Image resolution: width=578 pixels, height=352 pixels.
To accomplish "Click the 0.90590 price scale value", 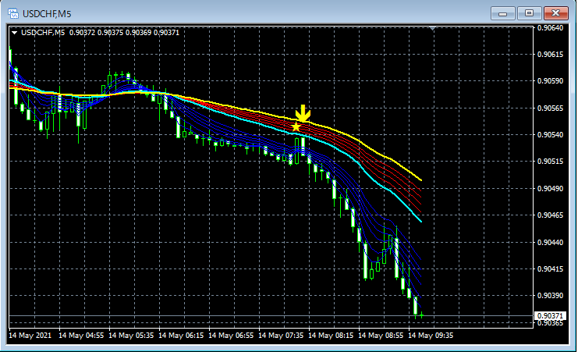I will tap(550, 81).
